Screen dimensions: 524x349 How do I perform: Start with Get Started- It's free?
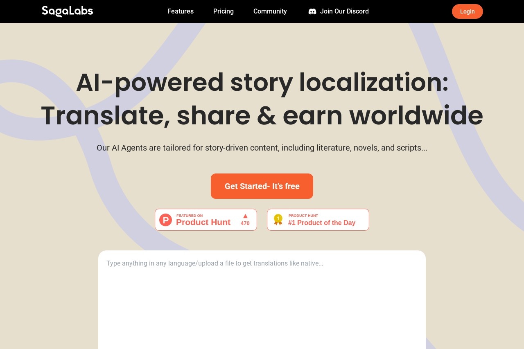tap(262, 186)
